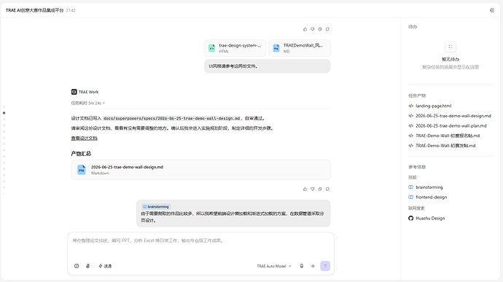Image resolution: width=503 pixels, height=282 pixels.
Task: Regenerate the response using the top refresh icon
Action: click(327, 29)
